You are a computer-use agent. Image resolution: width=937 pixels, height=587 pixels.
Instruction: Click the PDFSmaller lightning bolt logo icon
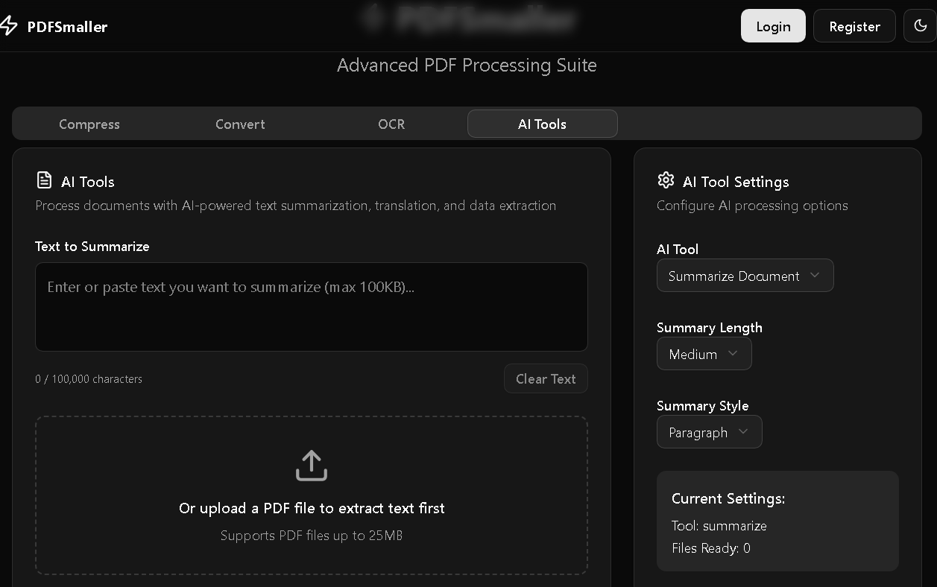[x=10, y=25]
